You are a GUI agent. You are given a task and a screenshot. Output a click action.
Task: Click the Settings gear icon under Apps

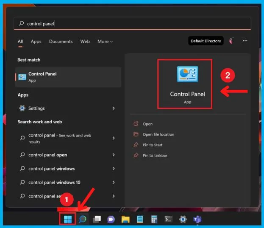click(x=22, y=108)
